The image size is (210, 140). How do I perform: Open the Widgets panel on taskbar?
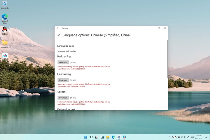coord(102,137)
